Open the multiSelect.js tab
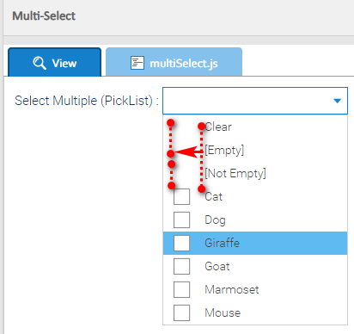Image resolution: width=354 pixels, height=334 pixels. pyautogui.click(x=174, y=62)
